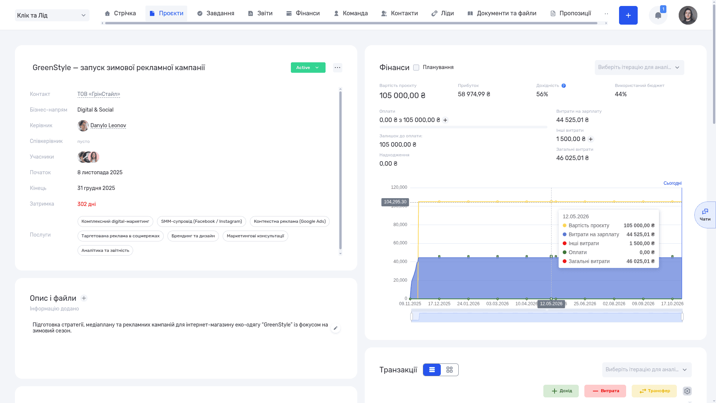The height and width of the screenshot is (403, 716).
Task: Open the Клік та Лід workspace dropdown
Action: (x=52, y=15)
